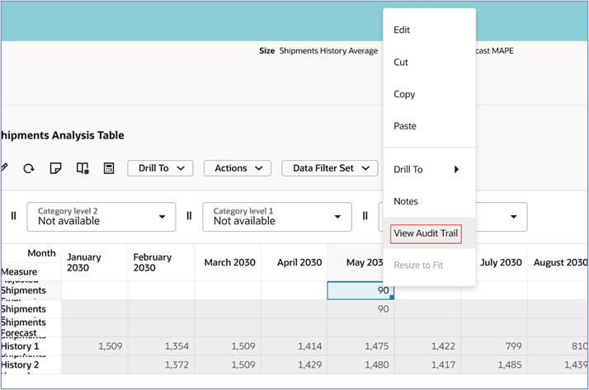
Task: Click the refresh icon in table toolbar
Action: [x=29, y=168]
